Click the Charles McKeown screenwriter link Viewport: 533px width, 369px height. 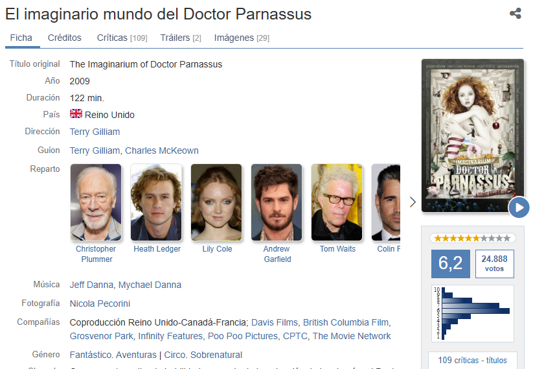click(x=162, y=150)
